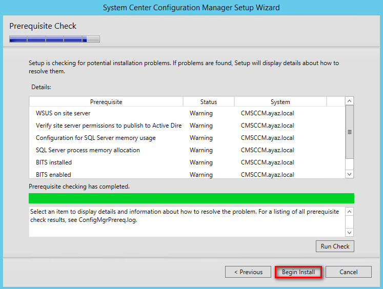Click CMSCCM.ayaz.local in BITS enabled row
383x289 pixels.
[x=268, y=175]
